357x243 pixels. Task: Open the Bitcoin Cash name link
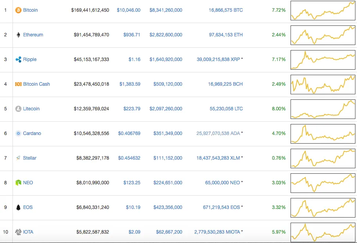point(36,84)
